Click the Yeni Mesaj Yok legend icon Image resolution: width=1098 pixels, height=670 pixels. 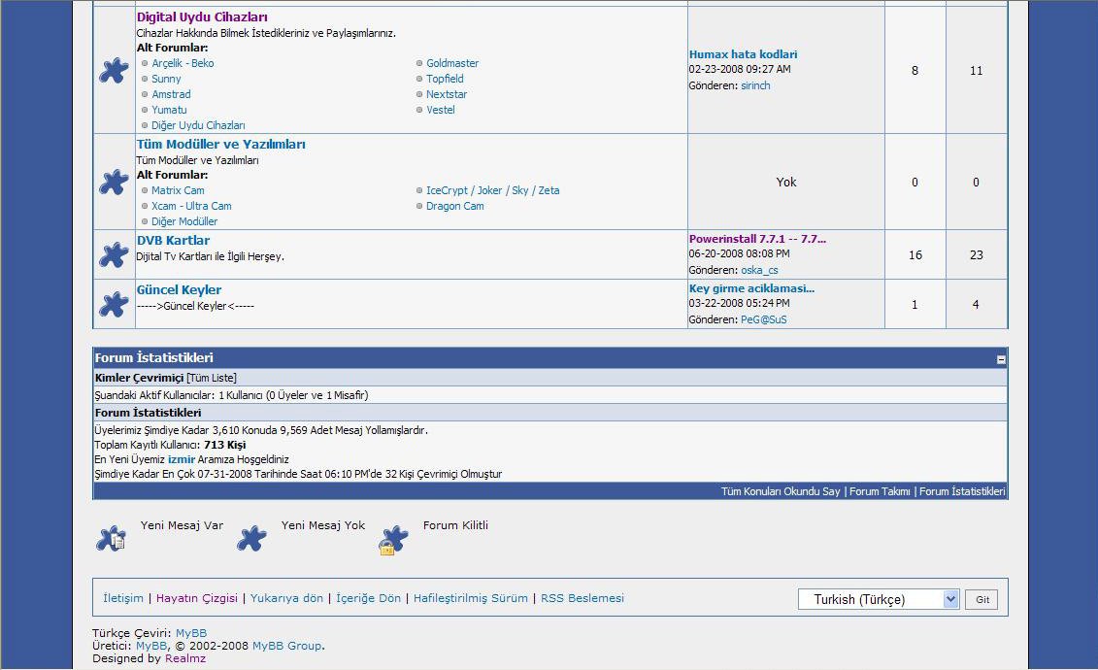(x=252, y=538)
